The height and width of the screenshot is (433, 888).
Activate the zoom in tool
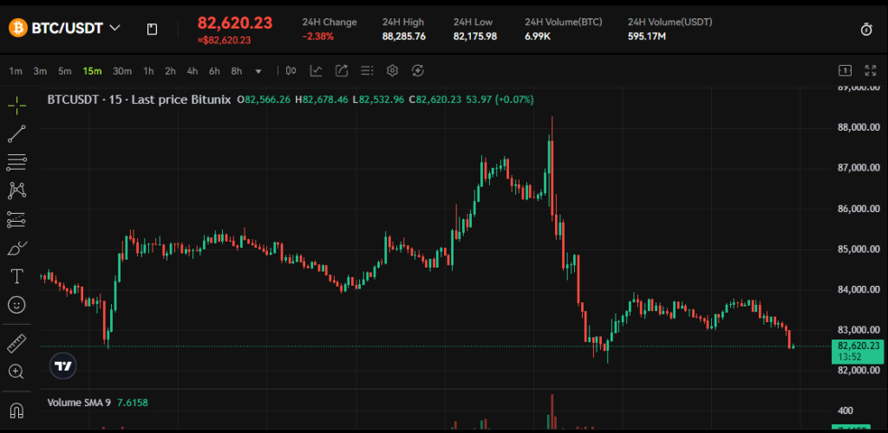(16, 372)
